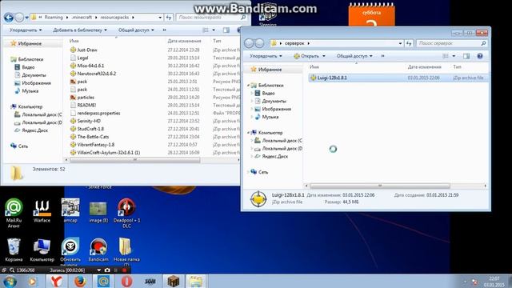
Task: Click the resourcepacks breadcrumb in the address bar
Action: tap(114, 18)
